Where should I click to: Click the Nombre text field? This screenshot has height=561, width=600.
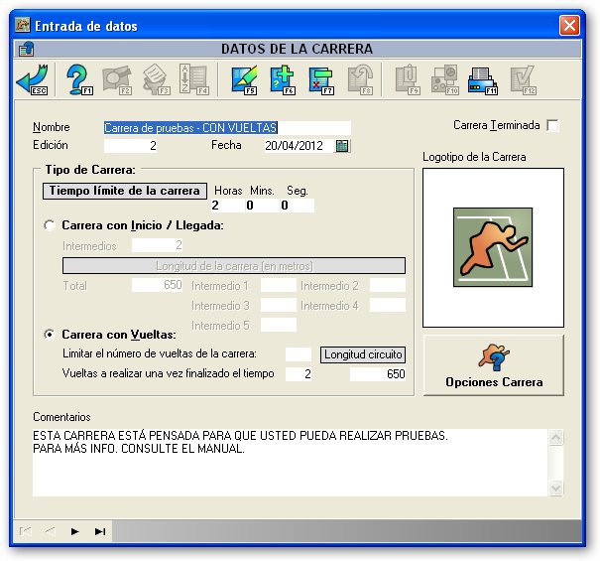(x=227, y=128)
